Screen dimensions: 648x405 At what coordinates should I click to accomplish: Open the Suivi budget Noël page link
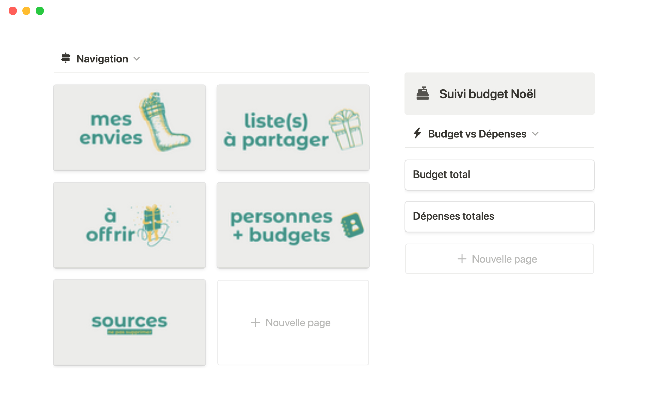coord(487,94)
